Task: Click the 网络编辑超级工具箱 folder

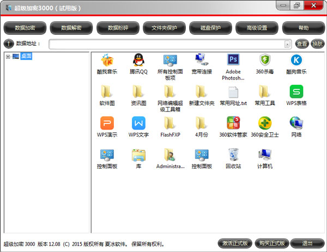Action: (x=170, y=91)
